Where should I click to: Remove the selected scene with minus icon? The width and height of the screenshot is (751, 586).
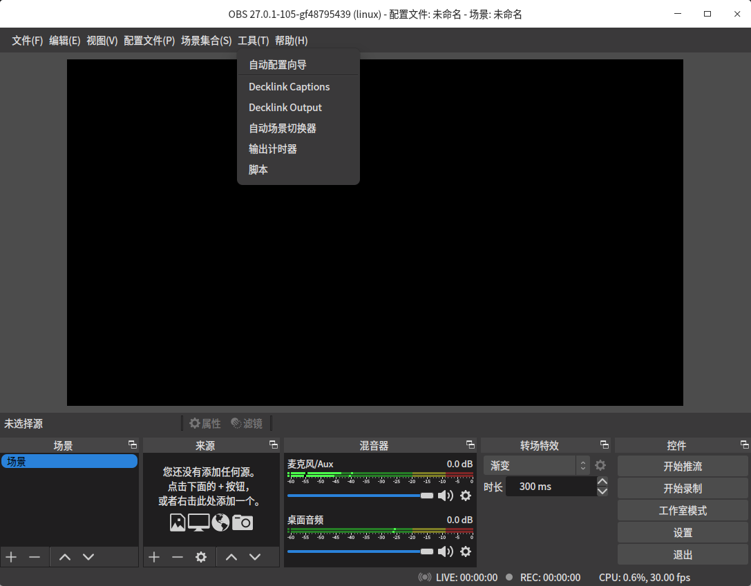pos(35,557)
